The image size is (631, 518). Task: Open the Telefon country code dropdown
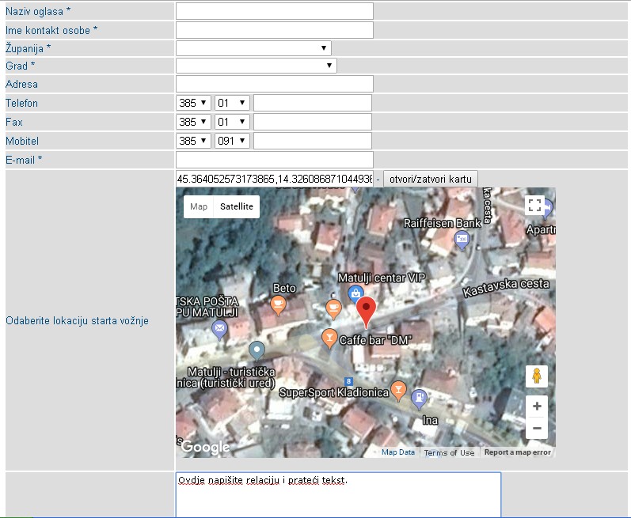point(194,104)
